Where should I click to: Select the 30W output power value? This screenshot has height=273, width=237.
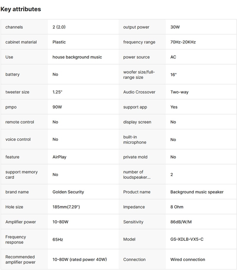click(175, 27)
